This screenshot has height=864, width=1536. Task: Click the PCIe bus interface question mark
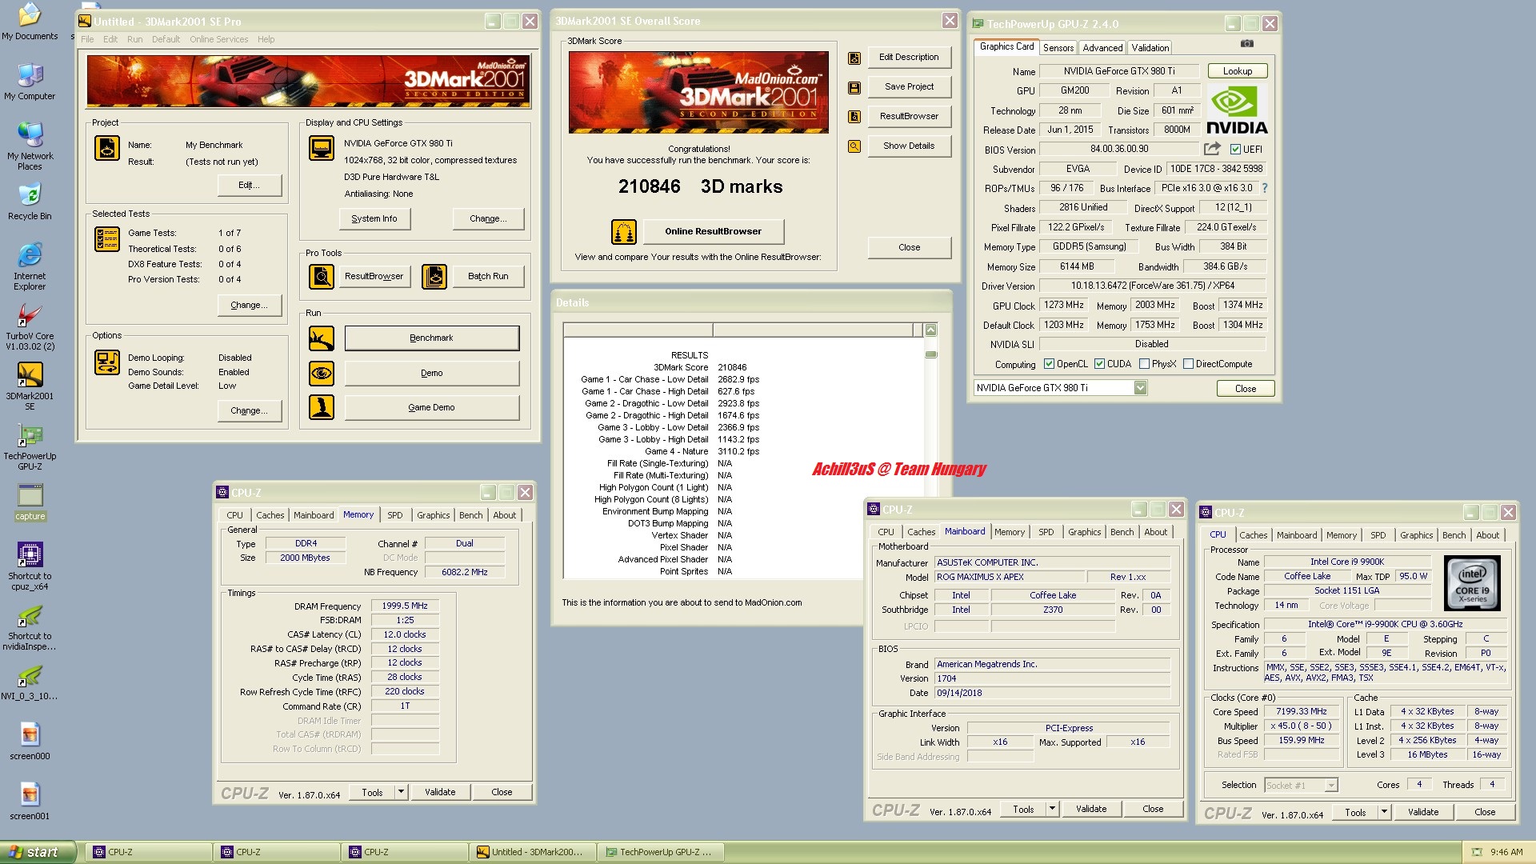(x=1265, y=188)
